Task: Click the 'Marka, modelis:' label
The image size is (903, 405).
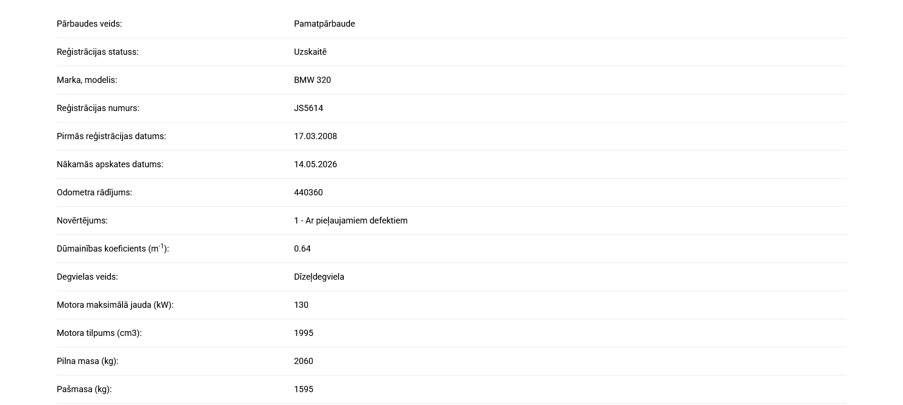Action: [x=87, y=80]
